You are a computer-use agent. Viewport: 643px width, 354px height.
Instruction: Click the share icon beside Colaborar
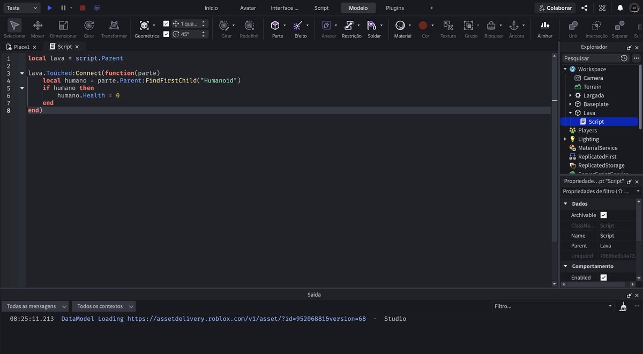click(585, 8)
